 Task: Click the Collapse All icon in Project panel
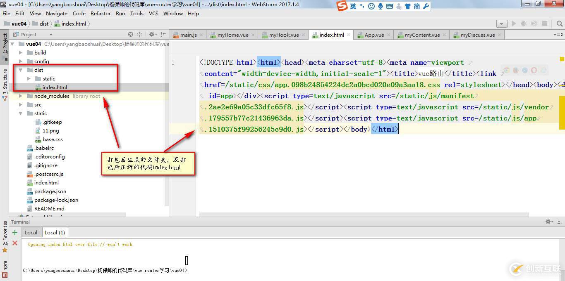[139, 35]
